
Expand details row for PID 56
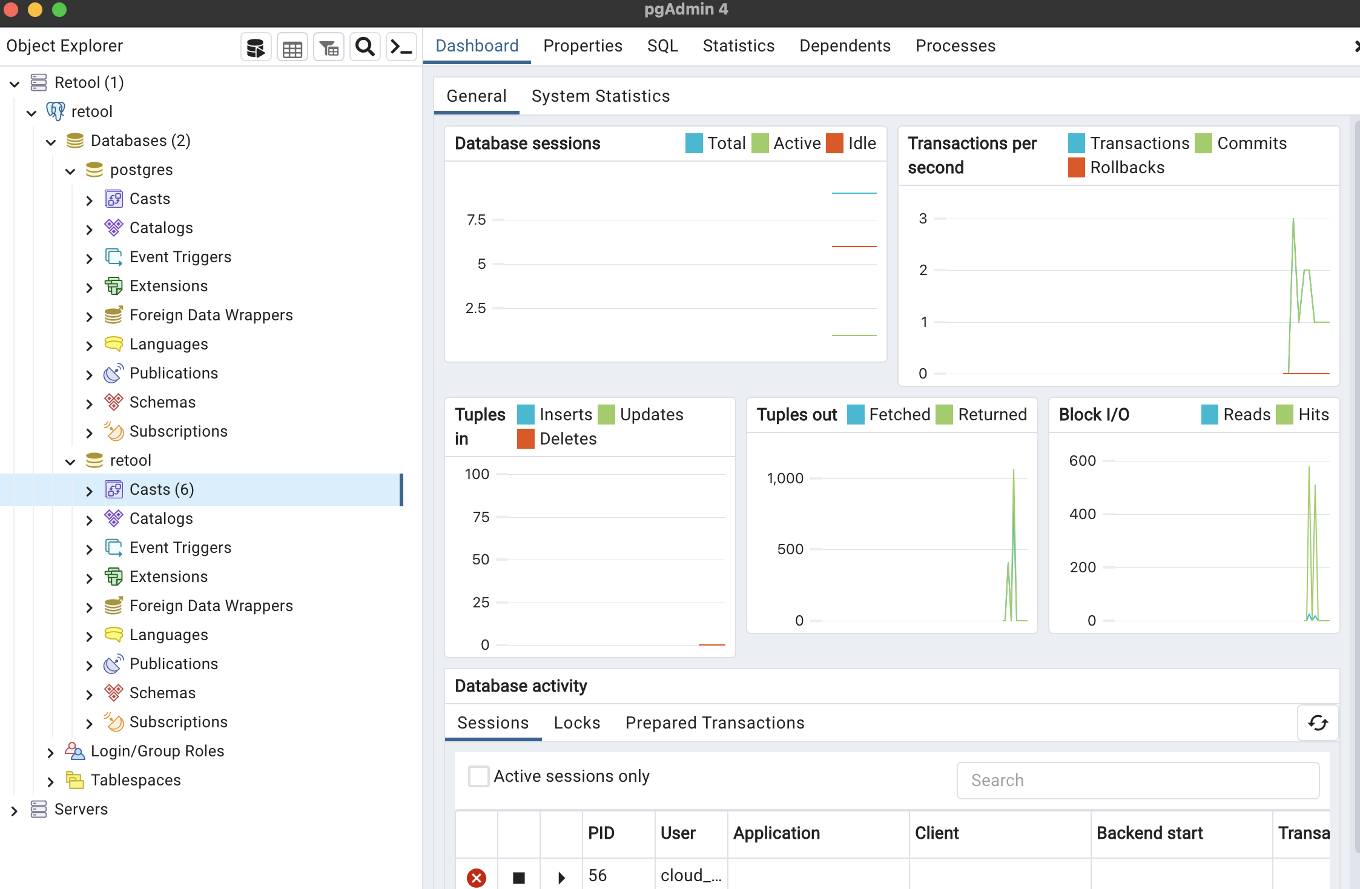pyautogui.click(x=561, y=877)
